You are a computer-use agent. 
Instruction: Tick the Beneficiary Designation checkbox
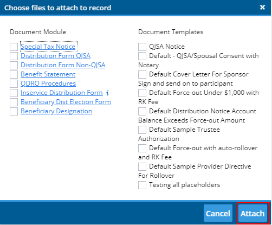tap(14, 111)
